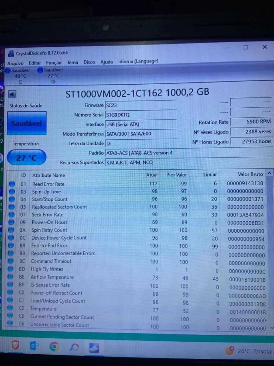
Task: Click the status icon for Command Timeout
Action: tap(11, 261)
